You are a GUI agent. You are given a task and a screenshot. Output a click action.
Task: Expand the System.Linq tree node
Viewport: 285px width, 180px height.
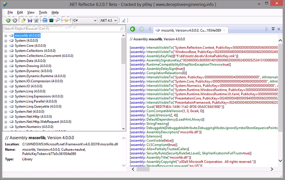(6, 91)
